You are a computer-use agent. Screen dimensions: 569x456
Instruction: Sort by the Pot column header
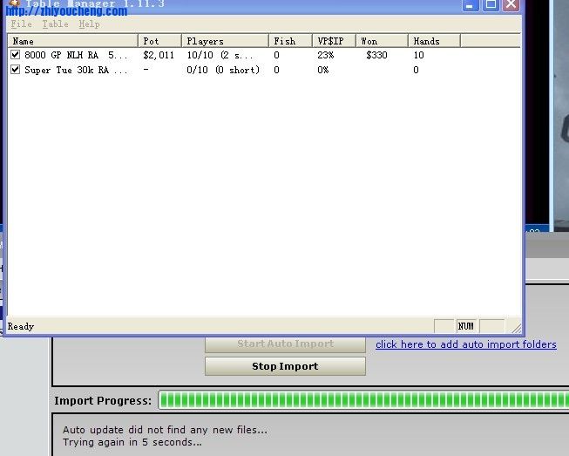[159, 41]
